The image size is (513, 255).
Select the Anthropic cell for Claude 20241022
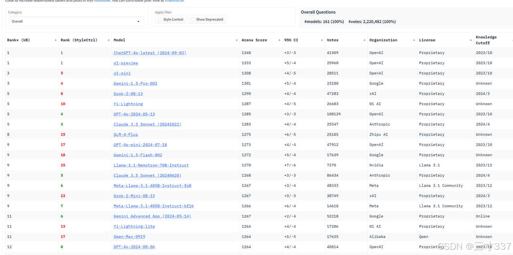coord(380,124)
